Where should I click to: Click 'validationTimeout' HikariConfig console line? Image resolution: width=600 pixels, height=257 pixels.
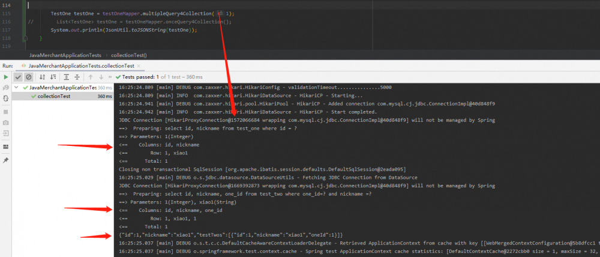coord(255,87)
